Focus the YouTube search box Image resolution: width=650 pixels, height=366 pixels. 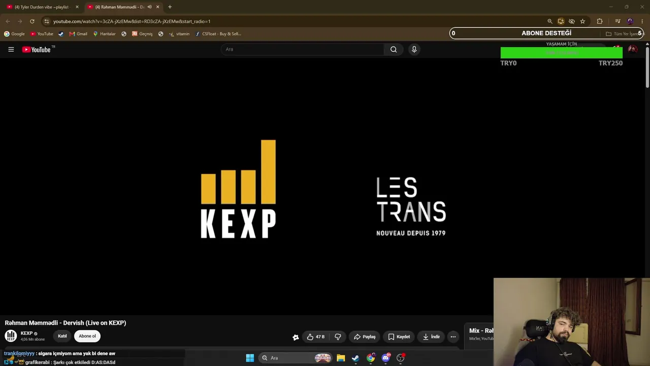(303, 49)
